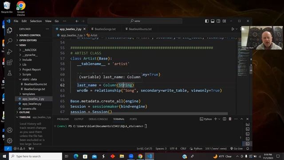Open Google Chrome from the Windows taskbar

click(x=140, y=156)
